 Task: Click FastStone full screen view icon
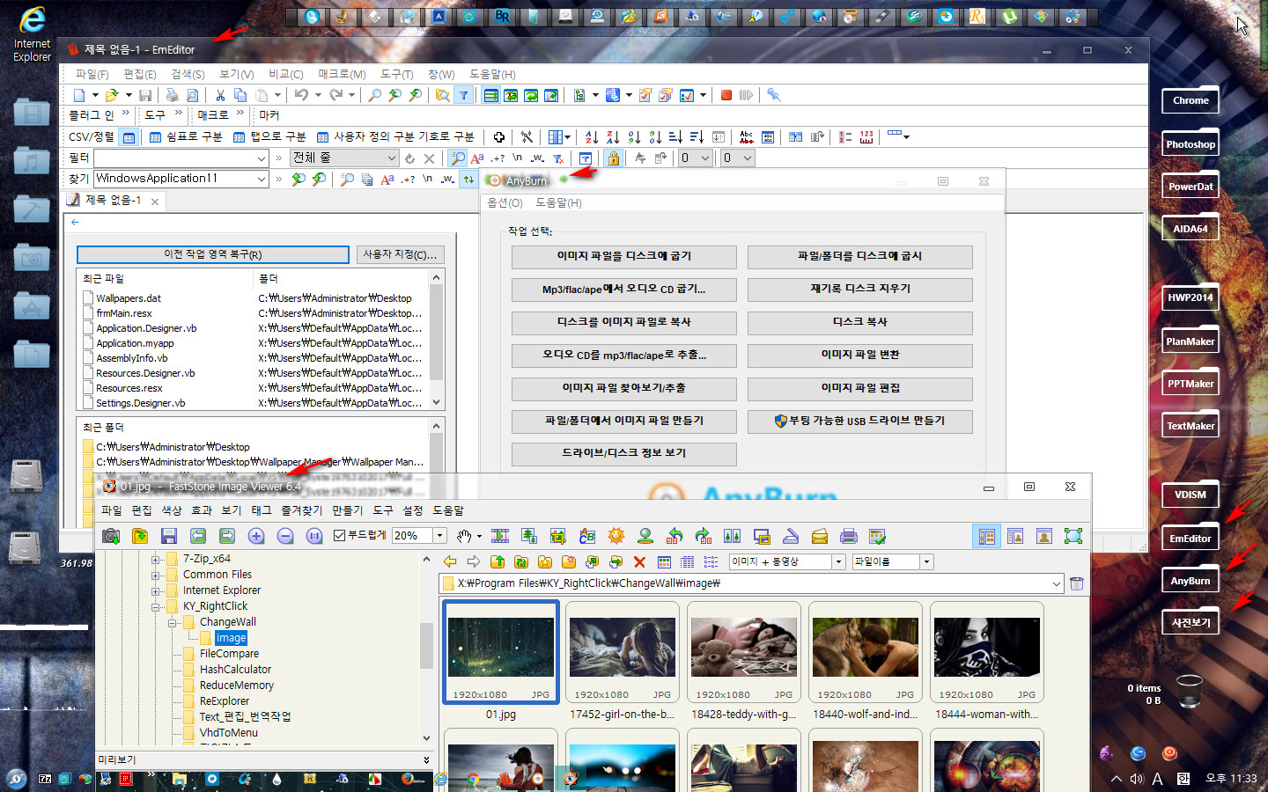1073,536
